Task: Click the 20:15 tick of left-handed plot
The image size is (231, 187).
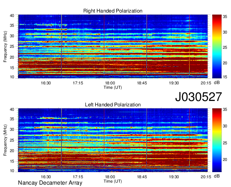Action: 206,177
